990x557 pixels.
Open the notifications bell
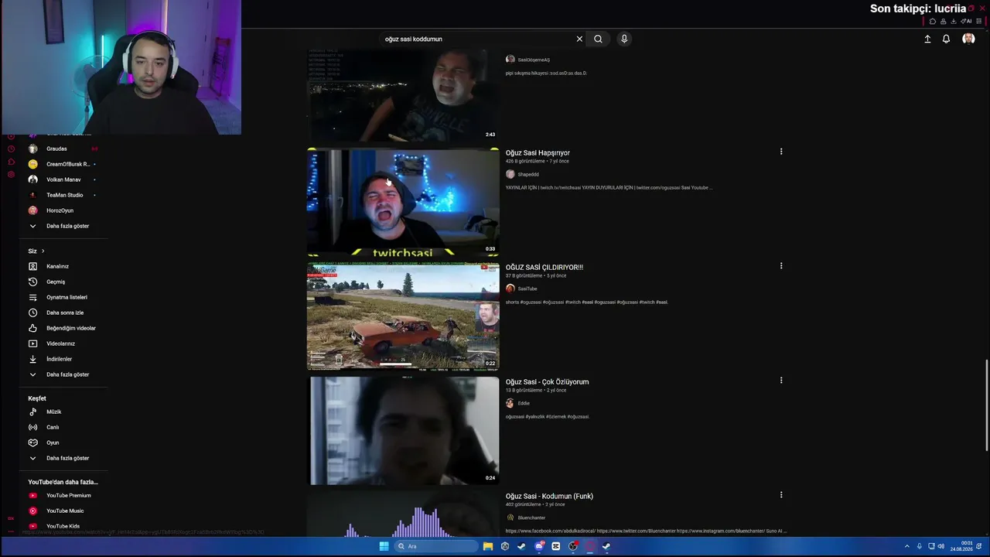pyautogui.click(x=946, y=39)
